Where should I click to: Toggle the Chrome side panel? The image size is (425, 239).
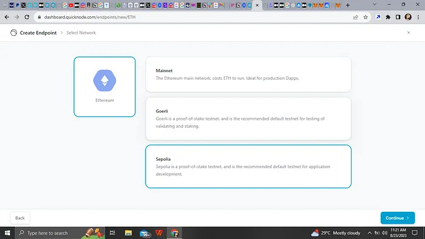tap(398, 17)
